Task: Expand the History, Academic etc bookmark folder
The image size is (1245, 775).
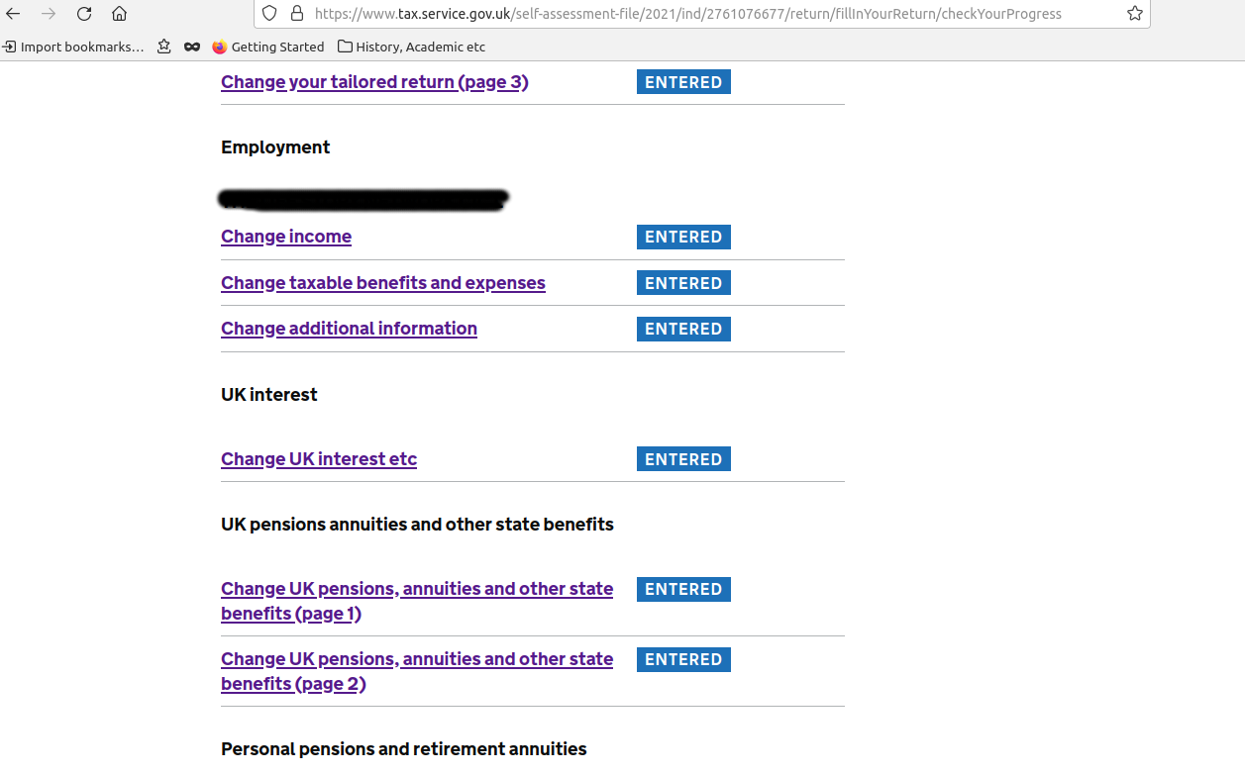Action: [411, 47]
